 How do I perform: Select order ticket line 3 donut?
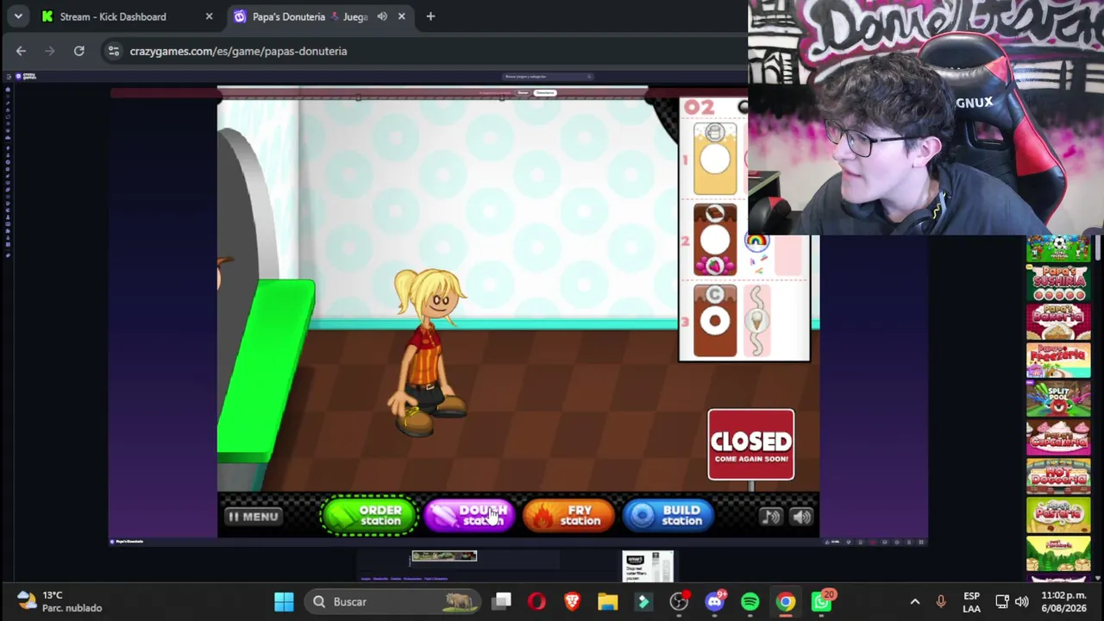(715, 321)
